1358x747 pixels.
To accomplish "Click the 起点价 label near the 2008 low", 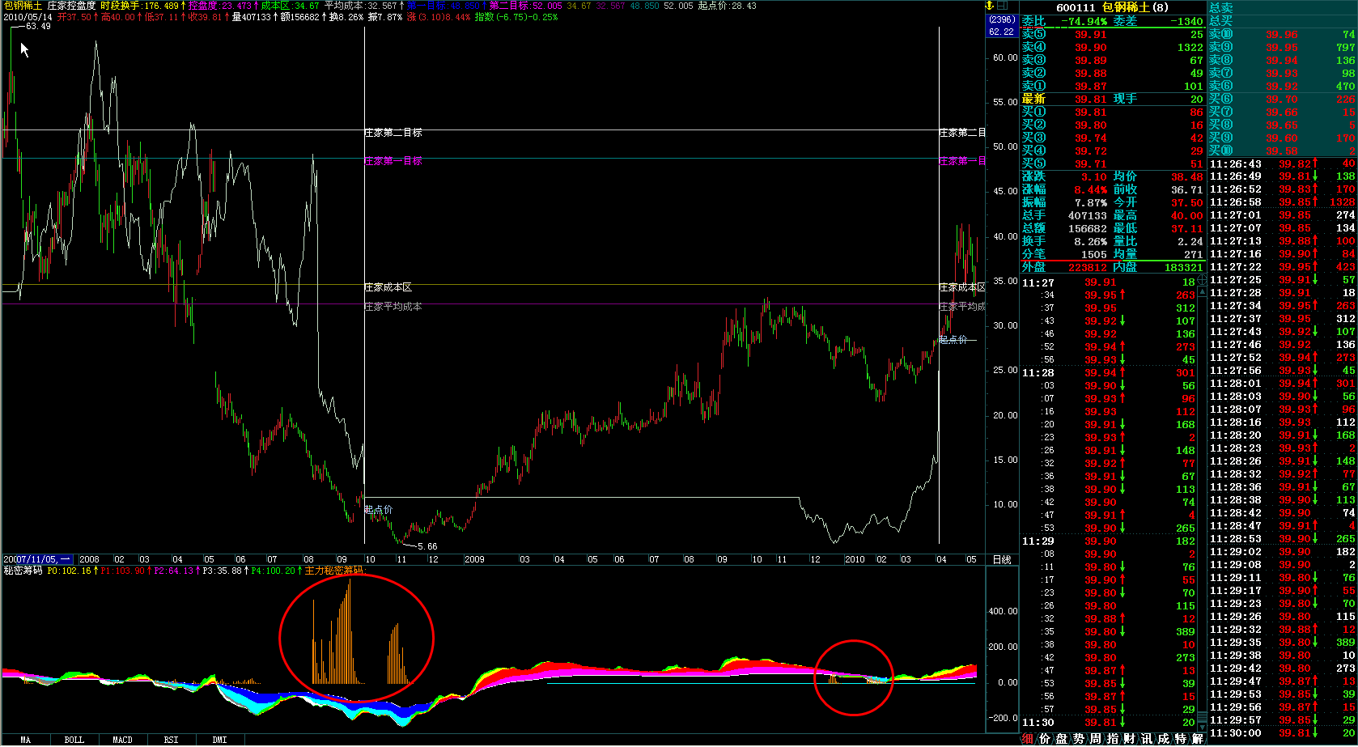I will [x=379, y=510].
